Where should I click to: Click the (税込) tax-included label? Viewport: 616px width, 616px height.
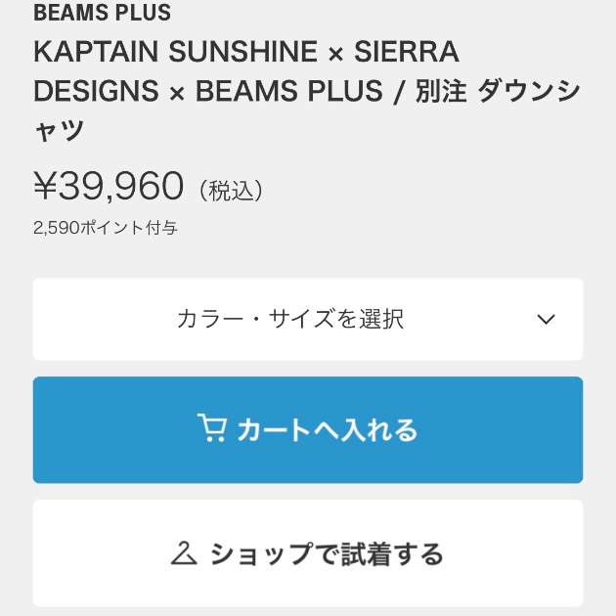tap(231, 192)
